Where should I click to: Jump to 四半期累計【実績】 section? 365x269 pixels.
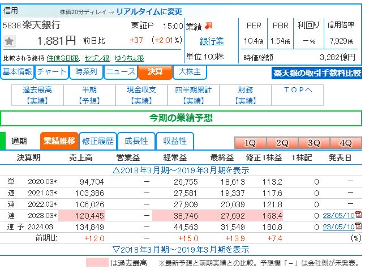(194, 95)
